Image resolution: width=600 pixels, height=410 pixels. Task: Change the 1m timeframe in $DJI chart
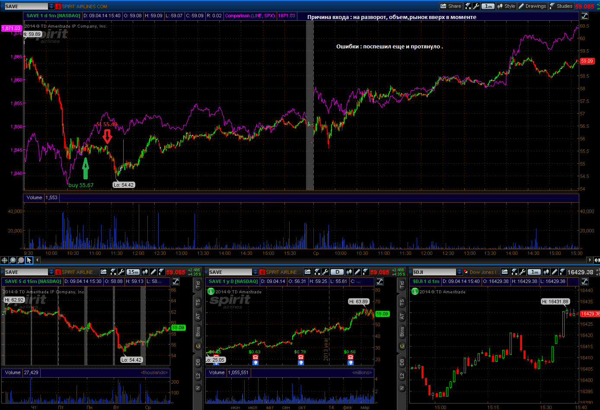click(534, 272)
